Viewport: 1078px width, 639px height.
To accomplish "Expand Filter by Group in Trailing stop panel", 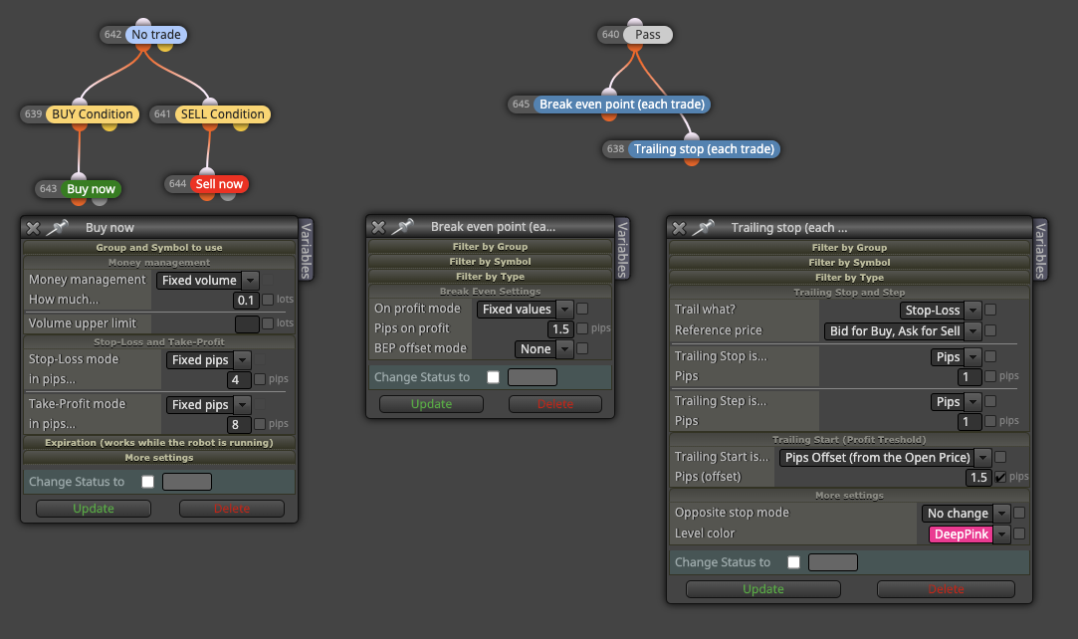I will (849, 248).
